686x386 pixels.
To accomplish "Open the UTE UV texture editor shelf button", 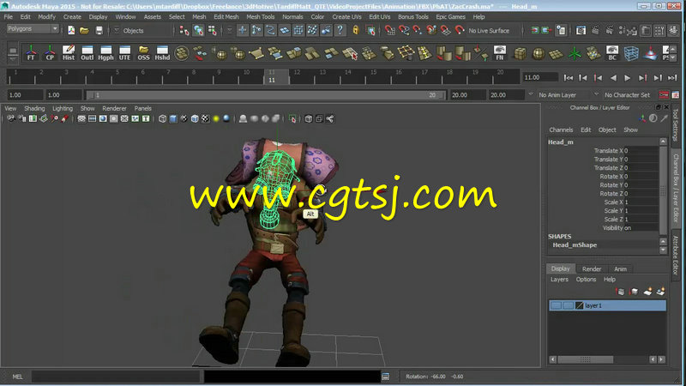I will 124,53.
